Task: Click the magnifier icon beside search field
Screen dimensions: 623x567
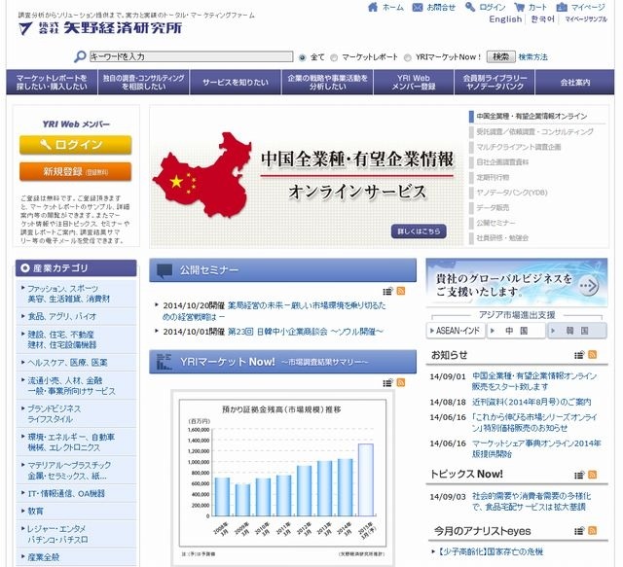Action: [80, 56]
